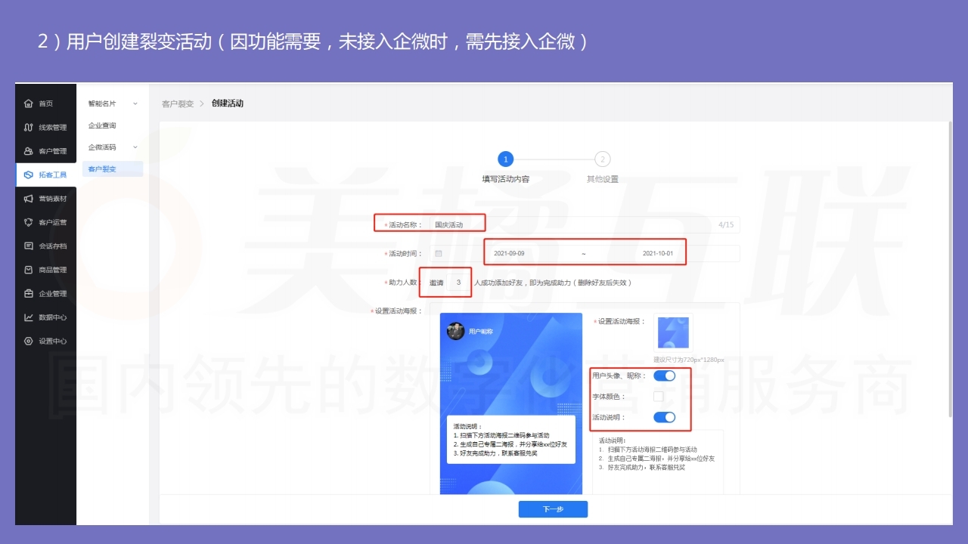Toggle the 活动说明 switch

click(664, 417)
